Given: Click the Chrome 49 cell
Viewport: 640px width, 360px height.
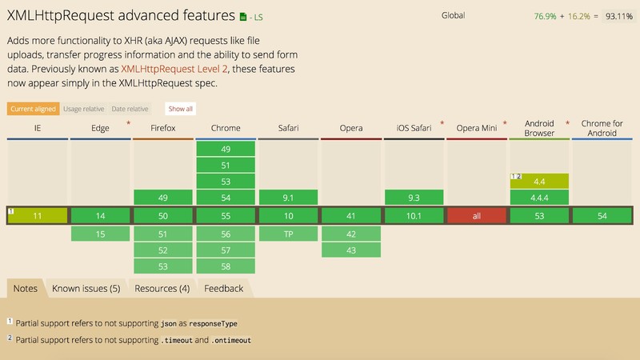Looking at the screenshot, I should pos(226,149).
